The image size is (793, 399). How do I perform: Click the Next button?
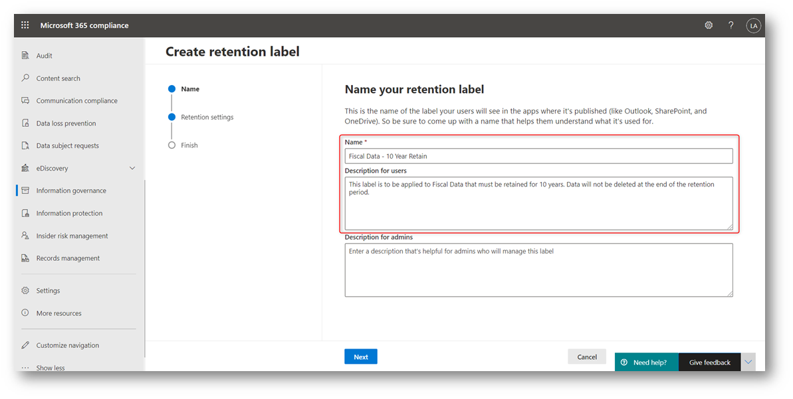click(360, 357)
